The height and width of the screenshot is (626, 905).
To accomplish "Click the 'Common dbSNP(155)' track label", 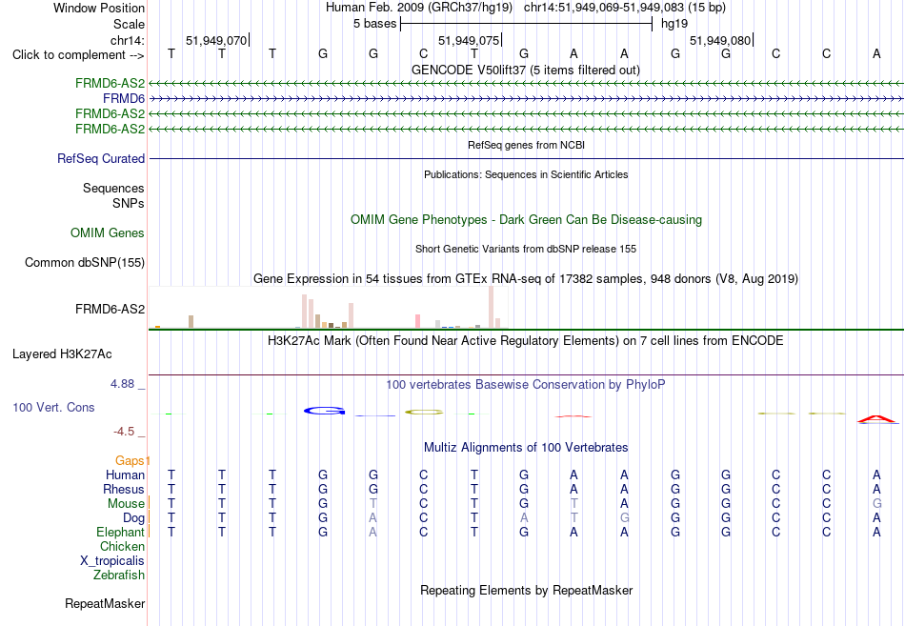I will (x=85, y=263).
